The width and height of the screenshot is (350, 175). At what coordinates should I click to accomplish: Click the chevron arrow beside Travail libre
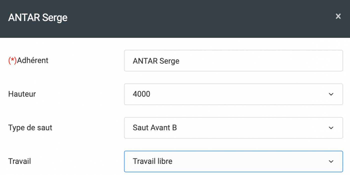tap(331, 161)
